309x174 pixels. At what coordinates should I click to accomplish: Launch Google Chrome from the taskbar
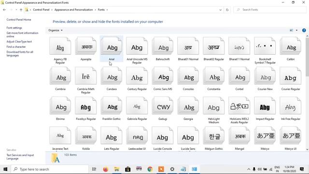pos(150,169)
